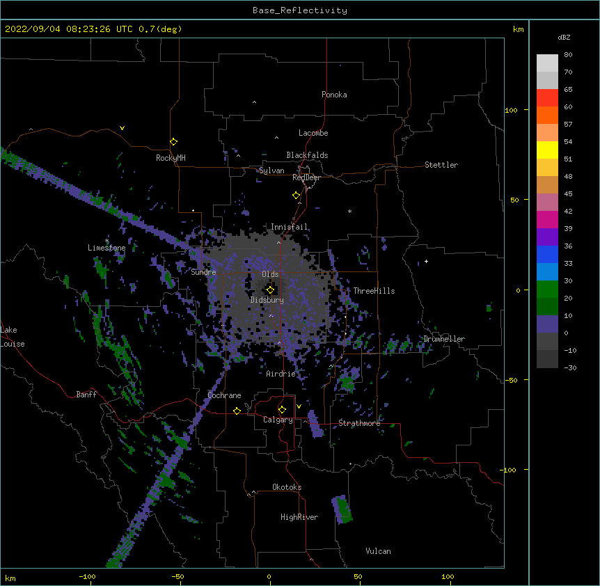Screen dimensions: 600x586
Task: Click the Olds city label
Action: coord(270,274)
